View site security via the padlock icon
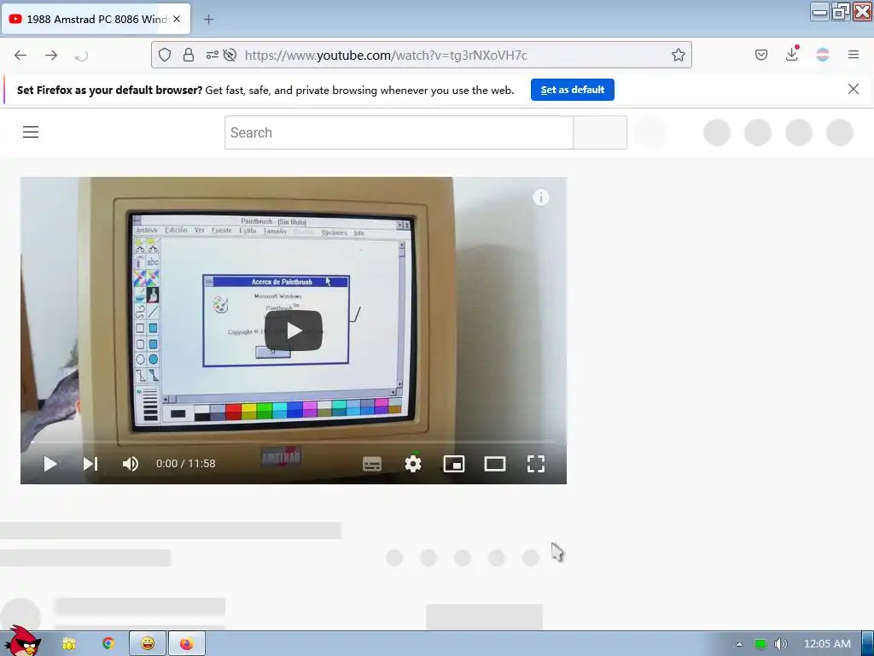Image resolution: width=874 pixels, height=656 pixels. (189, 55)
